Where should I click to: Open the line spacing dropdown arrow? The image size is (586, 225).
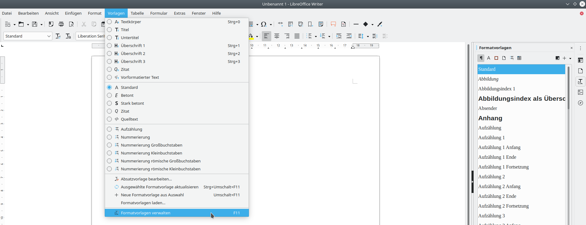[368, 36]
